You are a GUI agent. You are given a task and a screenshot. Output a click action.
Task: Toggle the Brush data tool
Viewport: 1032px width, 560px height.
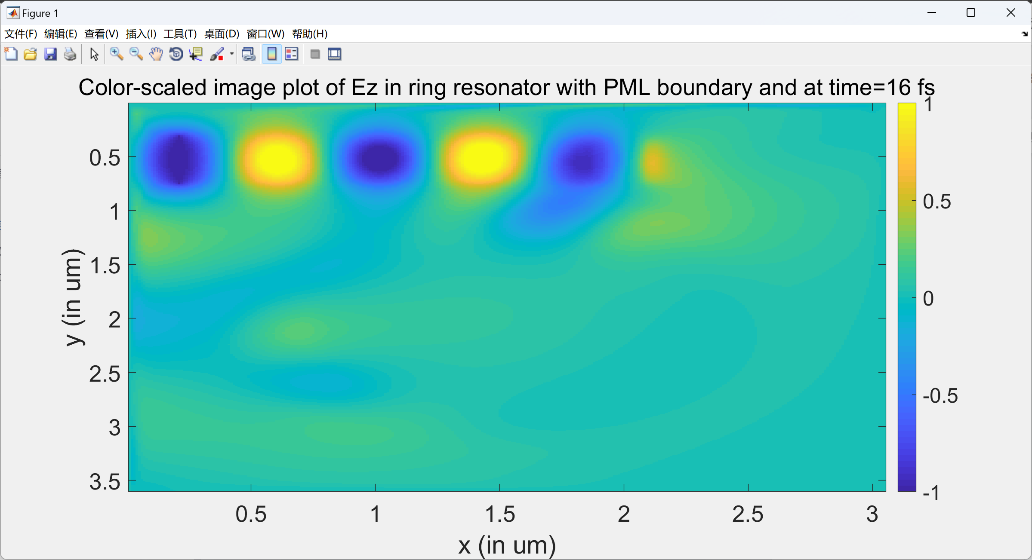(217, 54)
